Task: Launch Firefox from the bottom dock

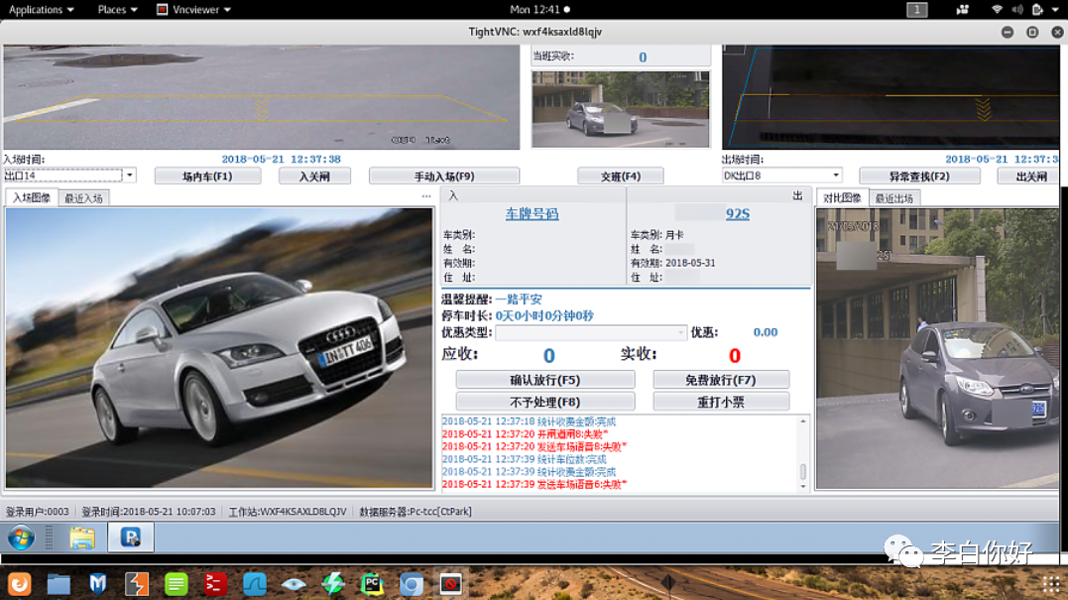Action: tap(20, 584)
